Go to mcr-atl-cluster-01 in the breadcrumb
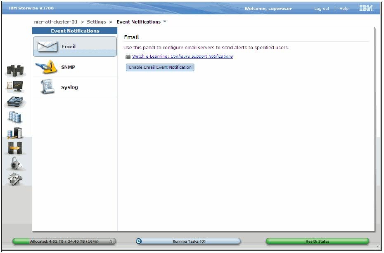The height and width of the screenshot is (253, 384). (56, 22)
